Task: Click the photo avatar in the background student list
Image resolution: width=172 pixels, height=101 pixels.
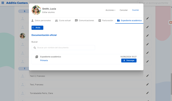Action: click(x=22, y=36)
